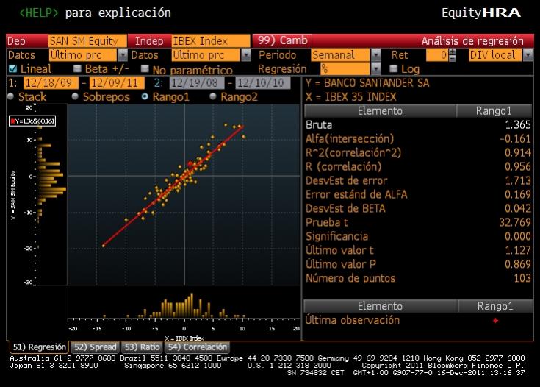Select the Rango1 radio option
The width and height of the screenshot is (540, 387).
point(145,96)
